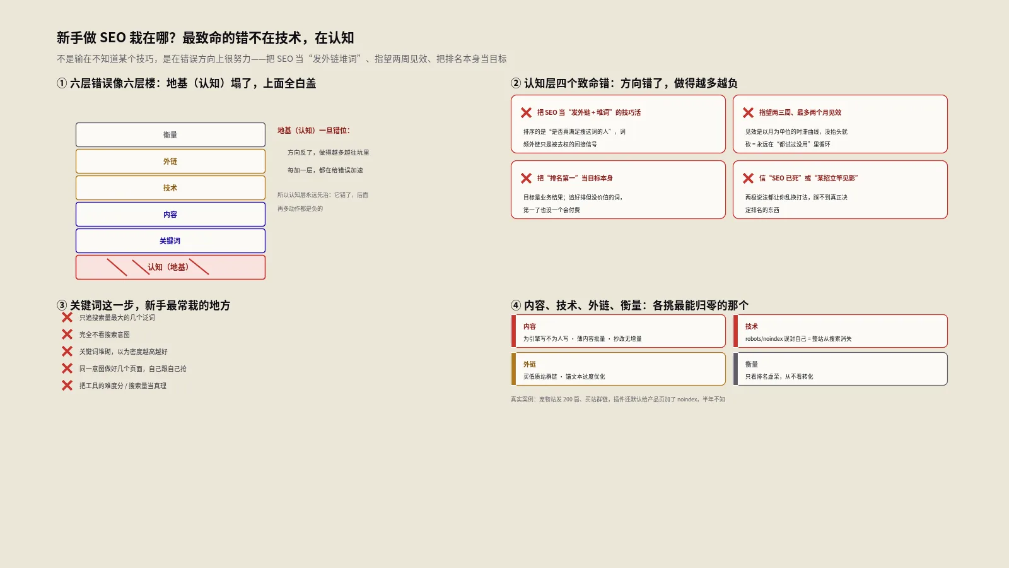1009x568 pixels.
Task: Click the 内容 card title in section ④
Action: (x=530, y=326)
